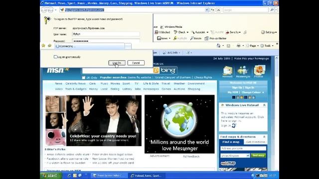Screen dimensions: 319x179
Task: Toggle the UK Only search checkbox
Action: click(x=84, y=78)
